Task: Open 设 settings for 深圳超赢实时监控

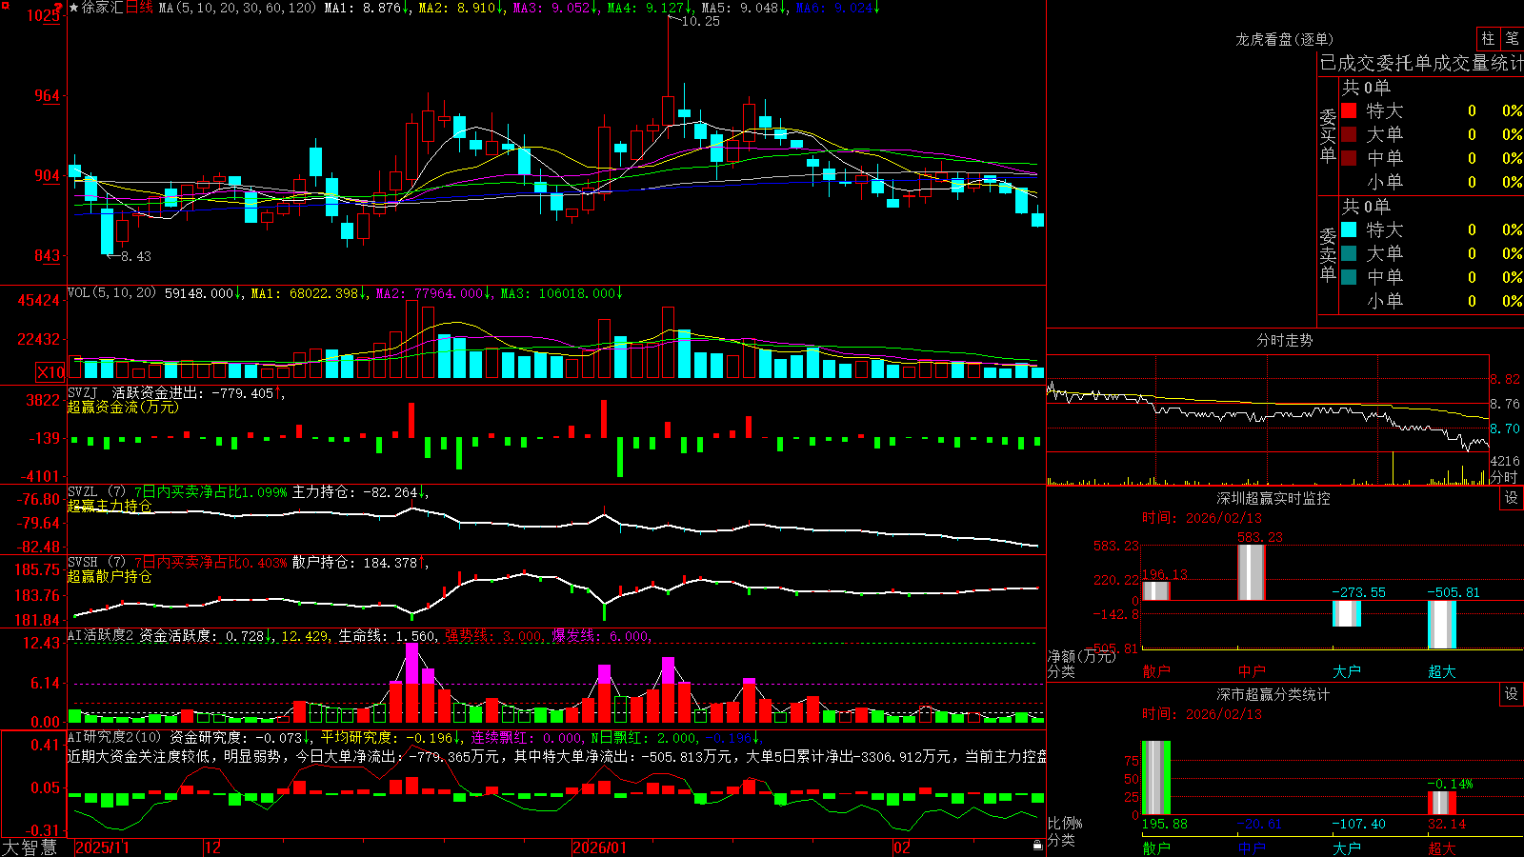Action: pyautogui.click(x=1512, y=498)
